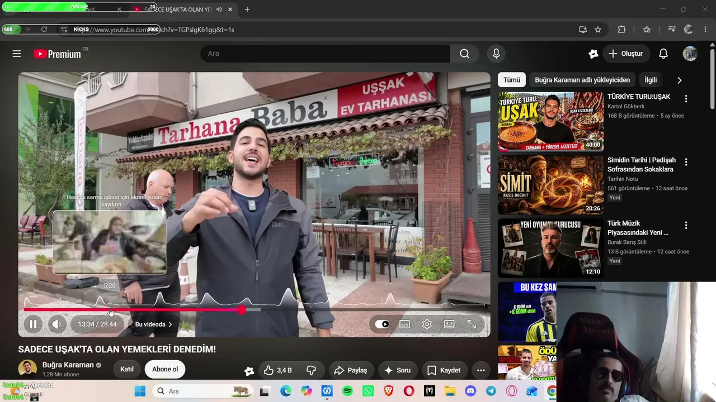Image resolution: width=716 pixels, height=402 pixels.
Task: Open the Windows Start menu
Action: (140, 391)
